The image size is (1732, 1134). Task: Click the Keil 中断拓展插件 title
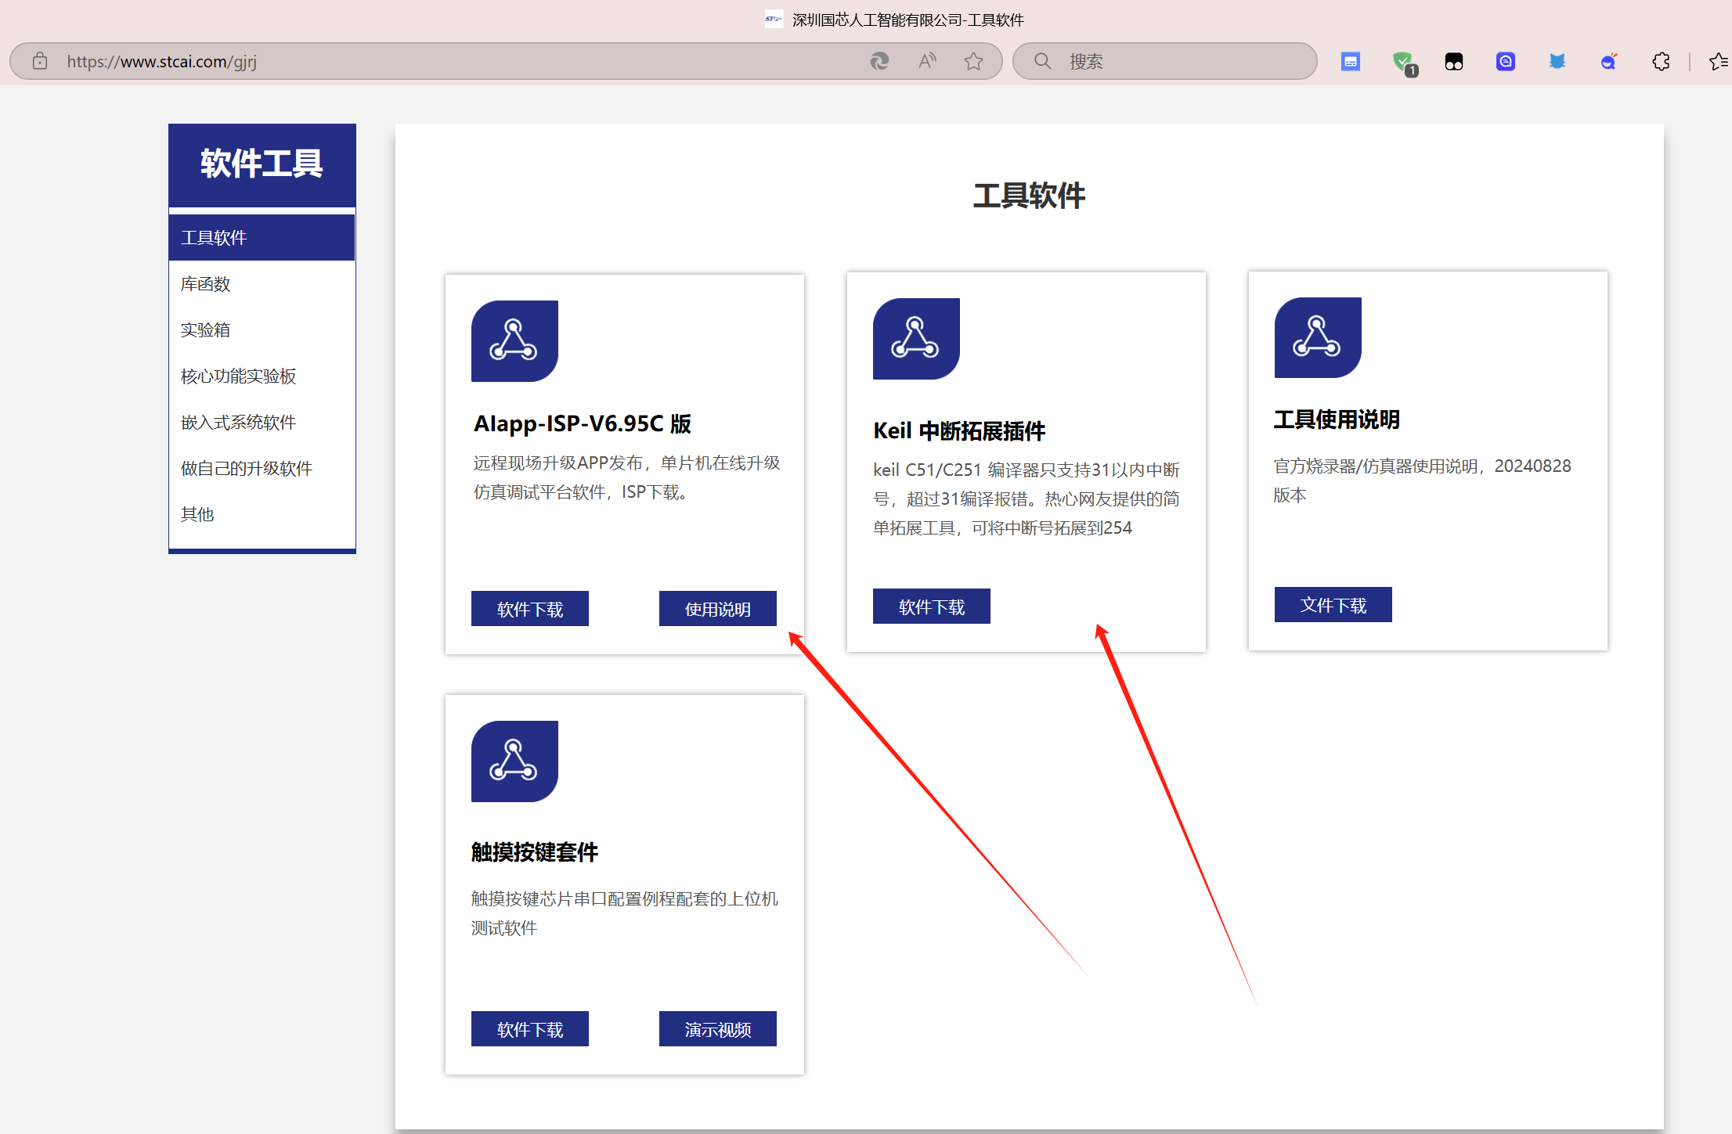pyautogui.click(x=959, y=431)
